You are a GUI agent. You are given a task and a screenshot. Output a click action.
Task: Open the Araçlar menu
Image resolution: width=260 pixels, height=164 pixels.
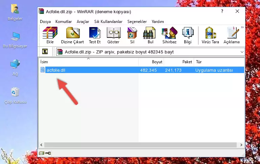(x=83, y=22)
